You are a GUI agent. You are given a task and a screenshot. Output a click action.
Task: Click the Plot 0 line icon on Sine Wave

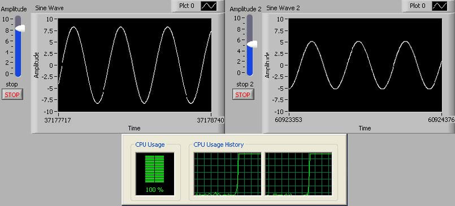point(209,6)
